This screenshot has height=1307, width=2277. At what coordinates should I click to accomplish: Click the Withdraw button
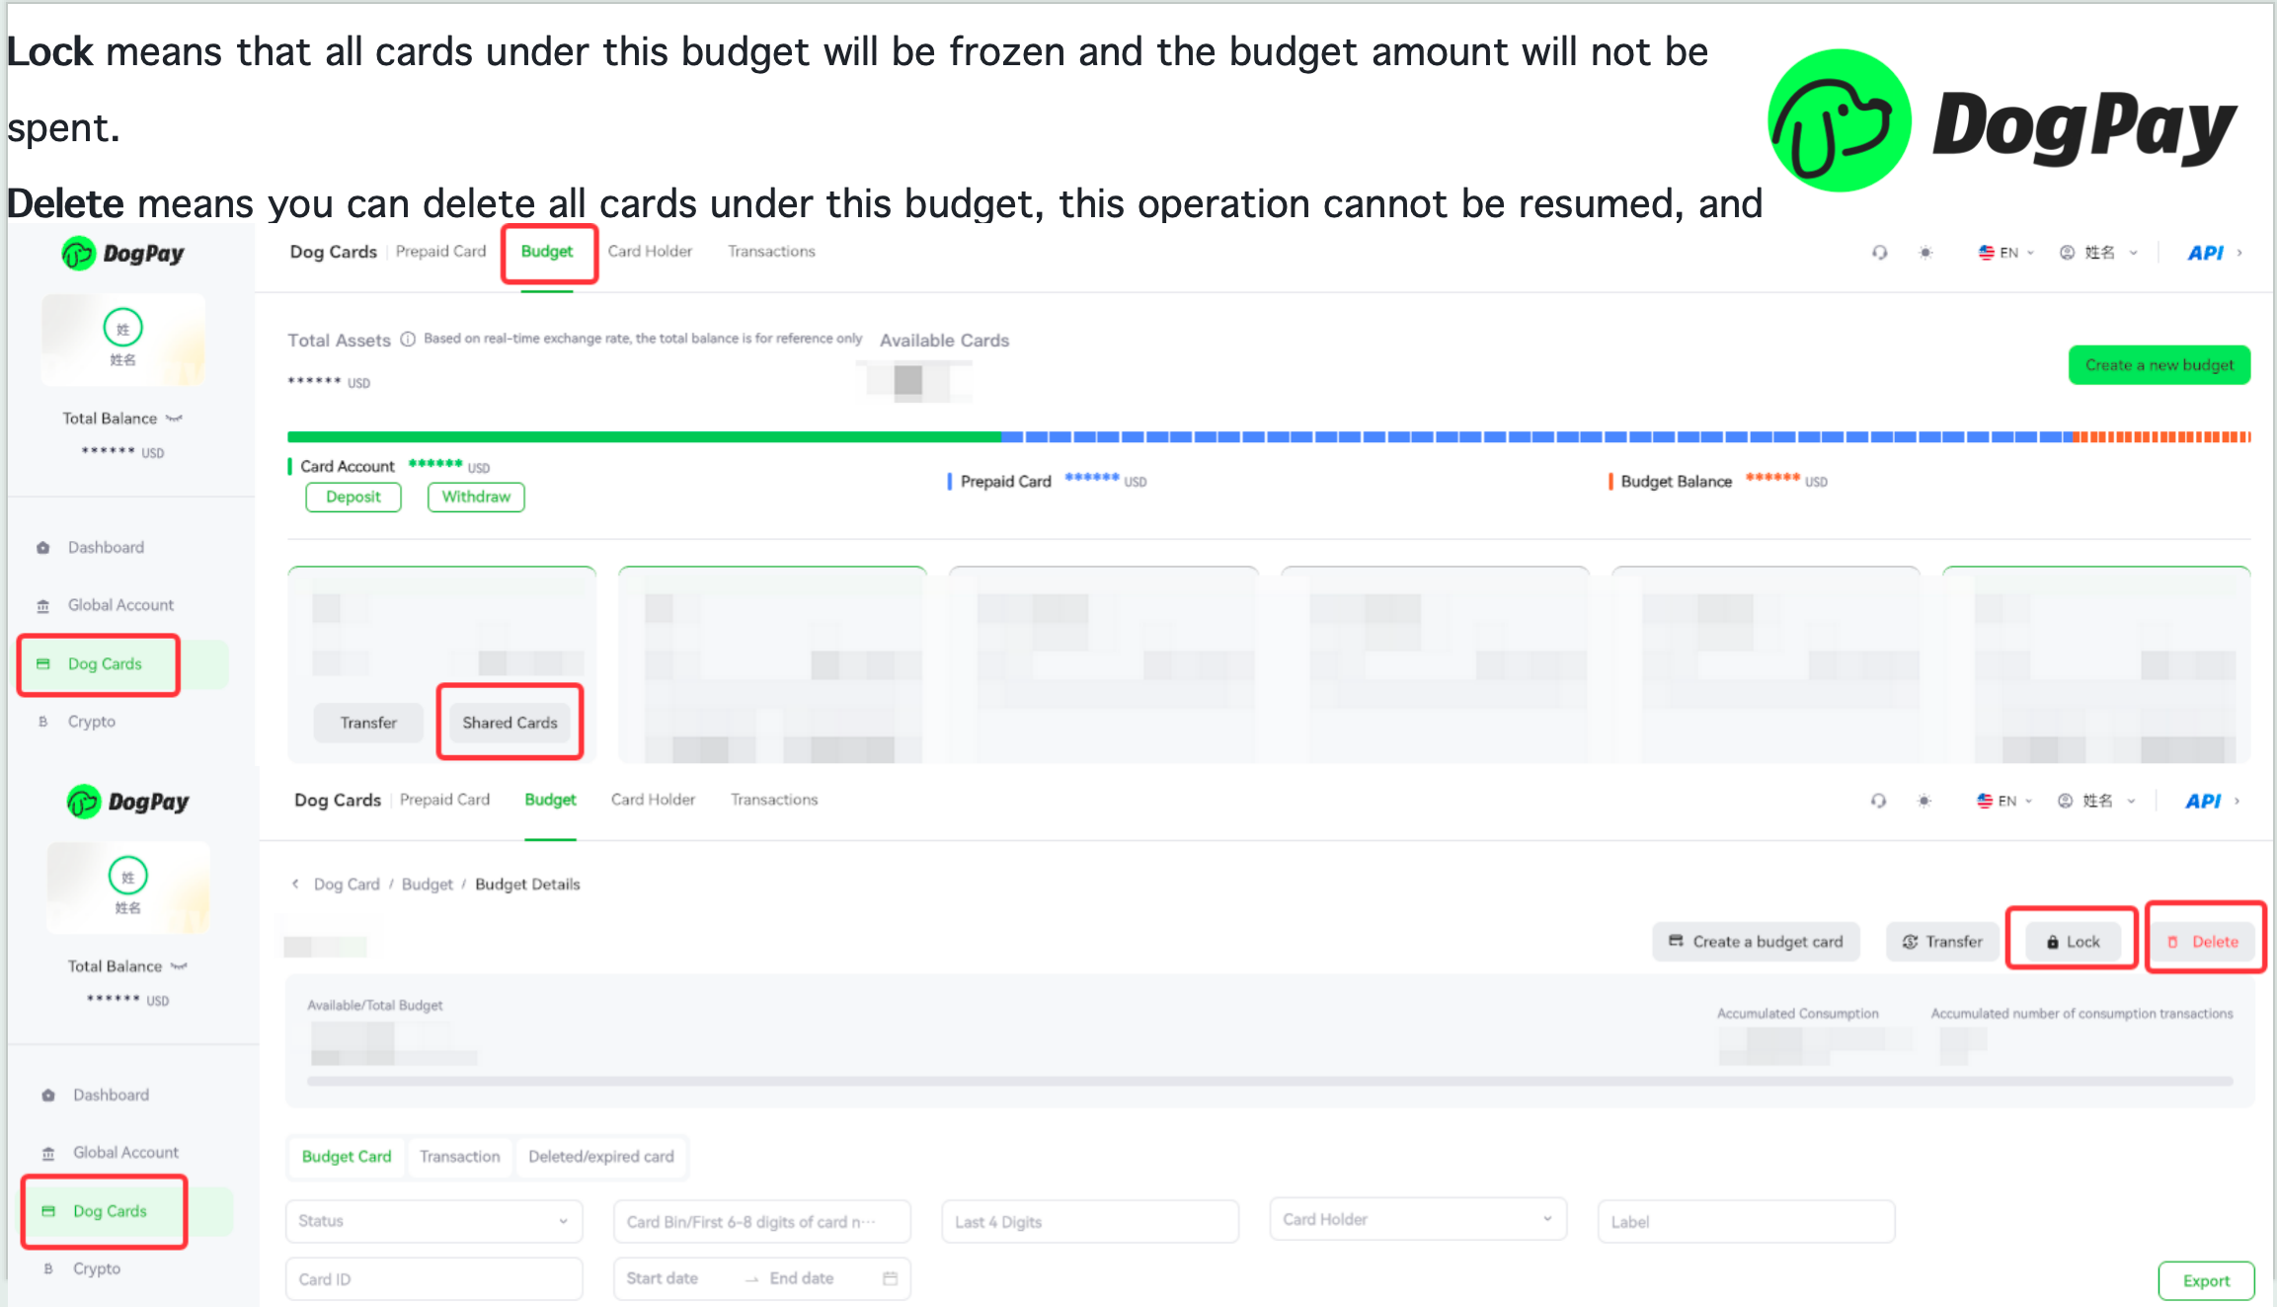476,498
